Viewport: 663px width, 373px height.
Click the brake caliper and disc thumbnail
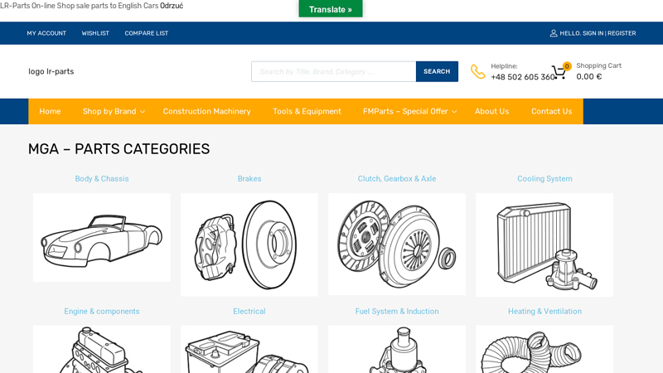249,245
